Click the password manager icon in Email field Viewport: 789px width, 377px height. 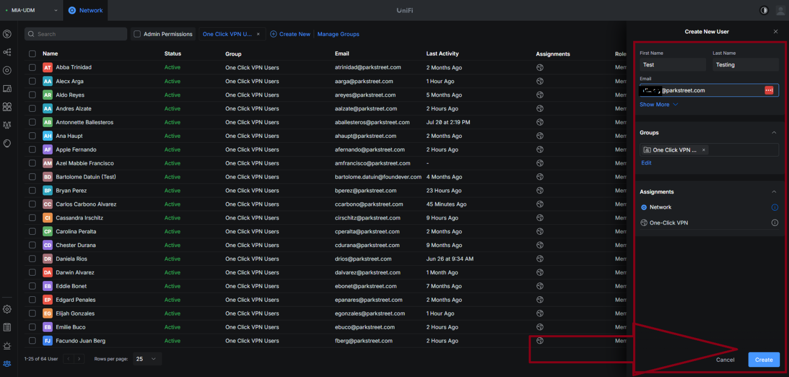769,90
